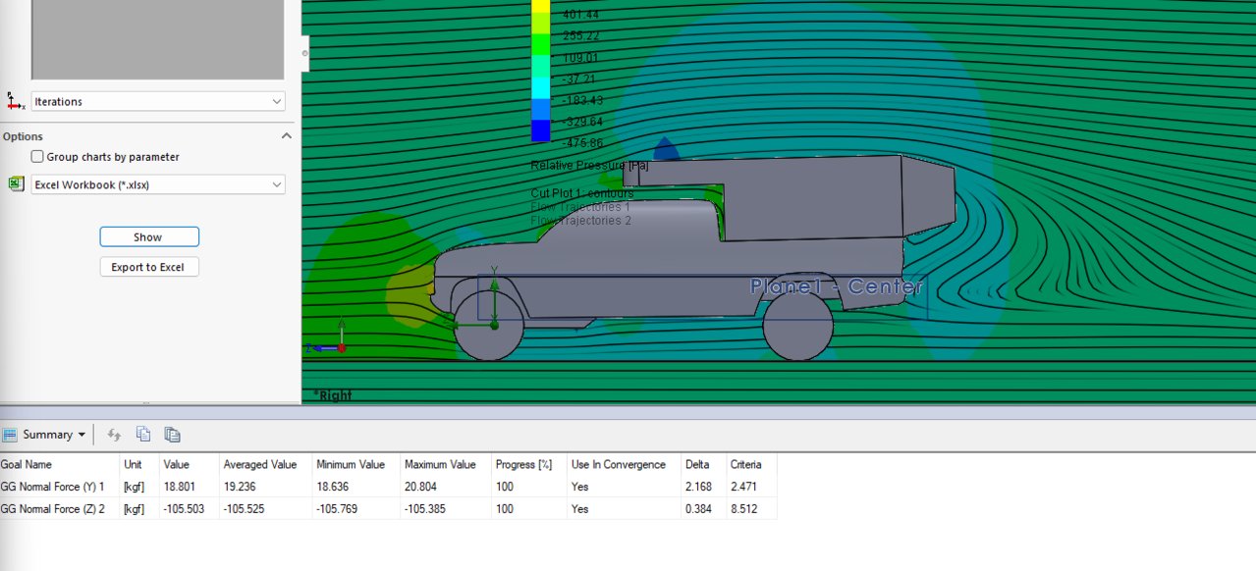Image resolution: width=1256 pixels, height=571 pixels.
Task: Click the front wheel of the vehicle model
Action: (491, 326)
